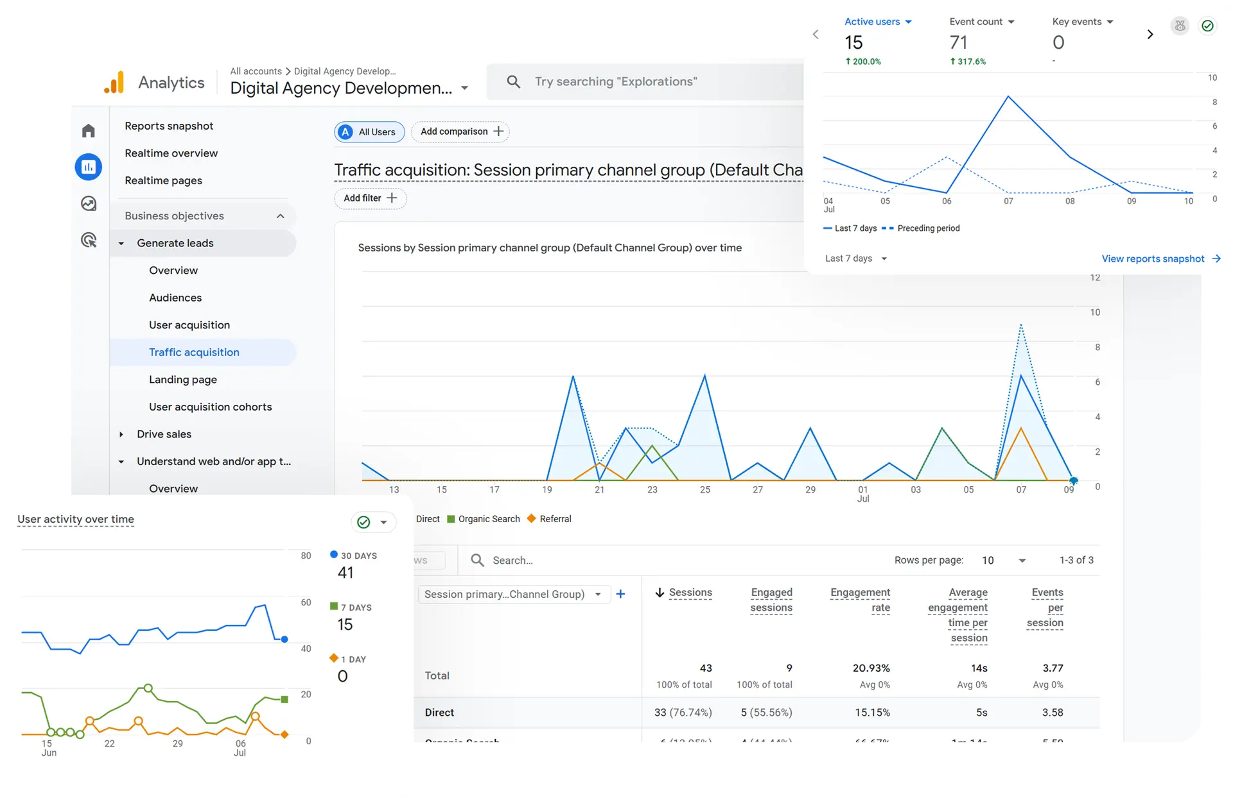Click the User activity over time title
The height and width of the screenshot is (798, 1233).
coord(76,519)
